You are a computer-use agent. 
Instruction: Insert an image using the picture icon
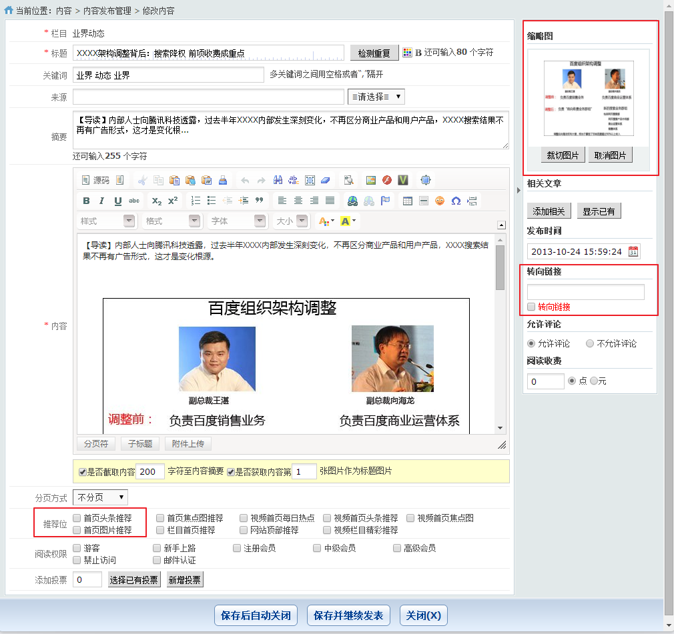pyautogui.click(x=371, y=181)
